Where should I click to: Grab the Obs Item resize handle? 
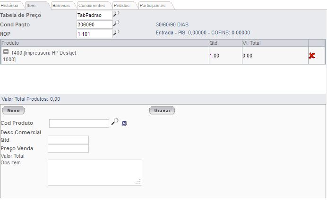click(x=138, y=181)
